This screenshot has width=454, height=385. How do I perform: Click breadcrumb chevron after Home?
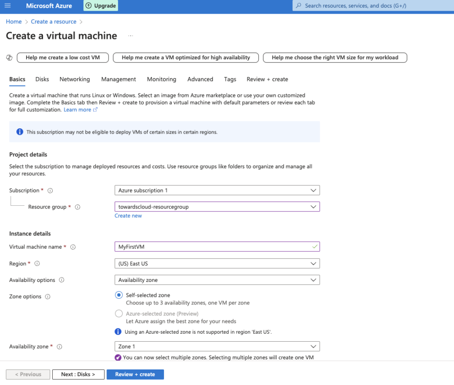[26, 22]
